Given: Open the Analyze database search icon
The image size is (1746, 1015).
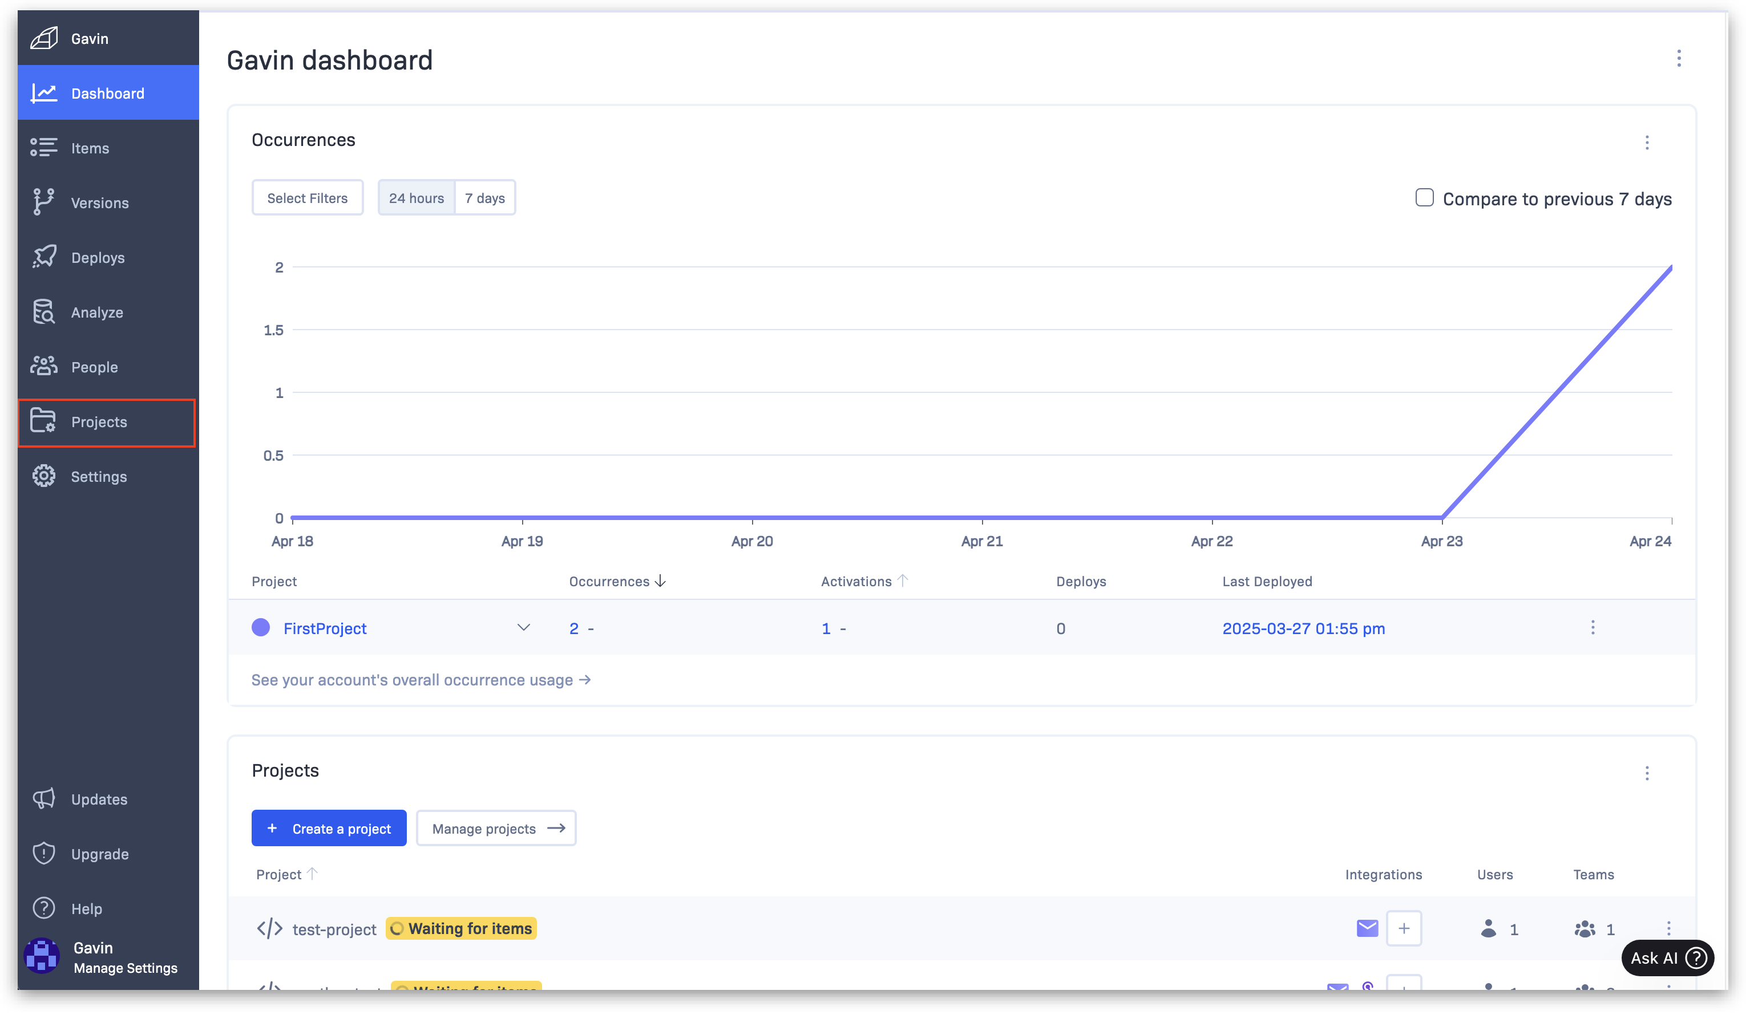Looking at the screenshot, I should pyautogui.click(x=43, y=311).
